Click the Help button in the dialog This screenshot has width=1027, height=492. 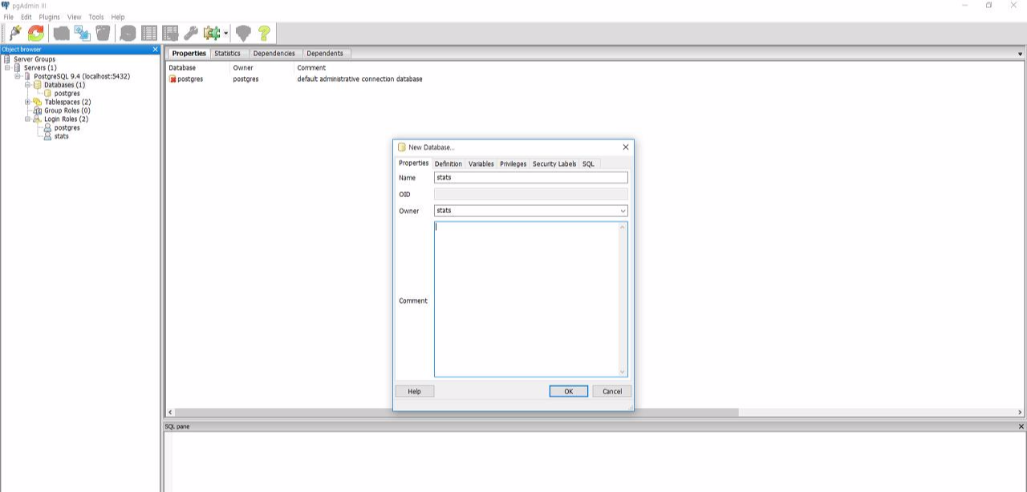414,391
